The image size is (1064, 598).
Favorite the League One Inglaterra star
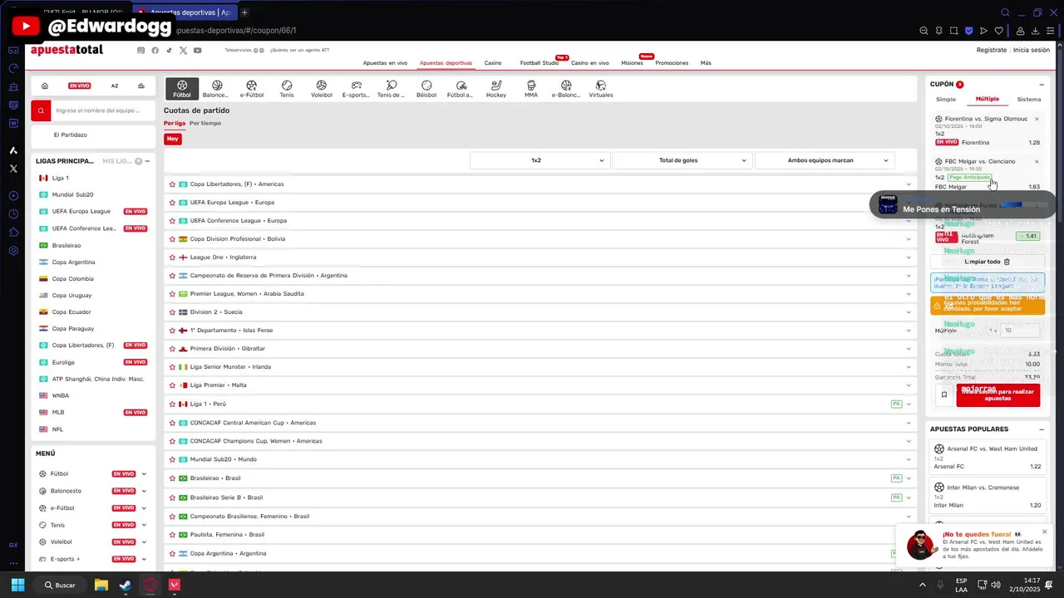(x=172, y=257)
